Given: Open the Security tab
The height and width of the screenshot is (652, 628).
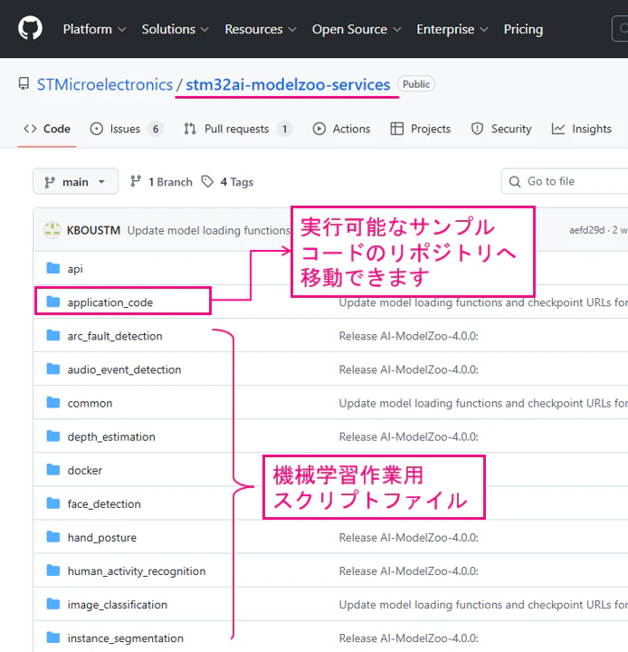Looking at the screenshot, I should coord(501,129).
